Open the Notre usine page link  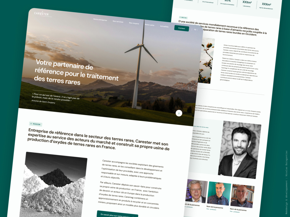tap(150, 25)
